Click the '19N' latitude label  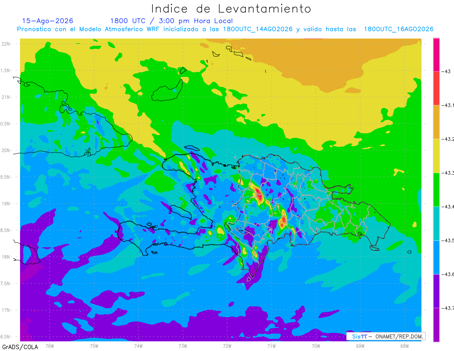pyautogui.click(x=6, y=203)
